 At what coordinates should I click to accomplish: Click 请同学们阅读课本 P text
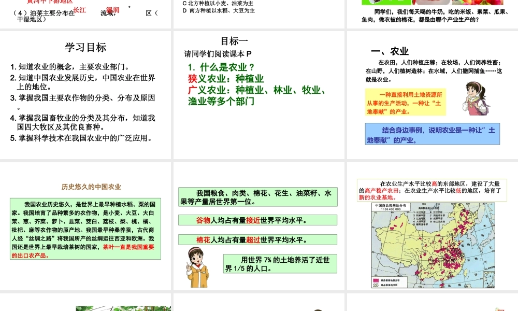[218, 54]
